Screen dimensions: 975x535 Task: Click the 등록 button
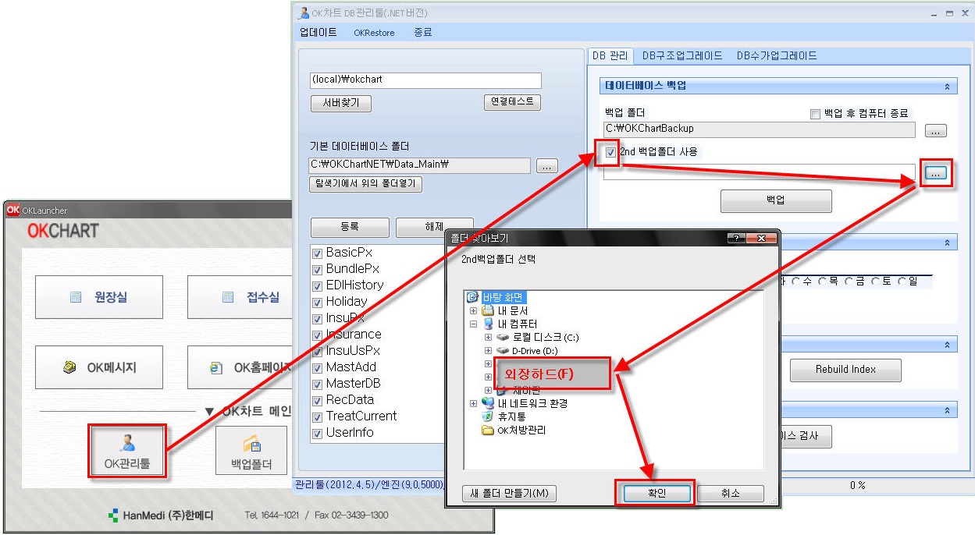coord(350,228)
